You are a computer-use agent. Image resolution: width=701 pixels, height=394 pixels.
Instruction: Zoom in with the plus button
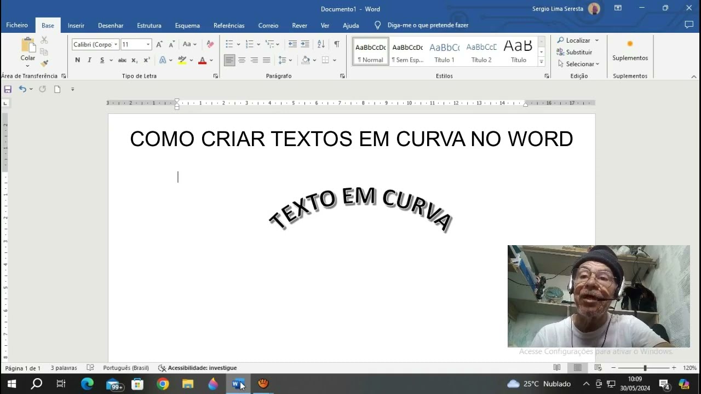point(674,368)
